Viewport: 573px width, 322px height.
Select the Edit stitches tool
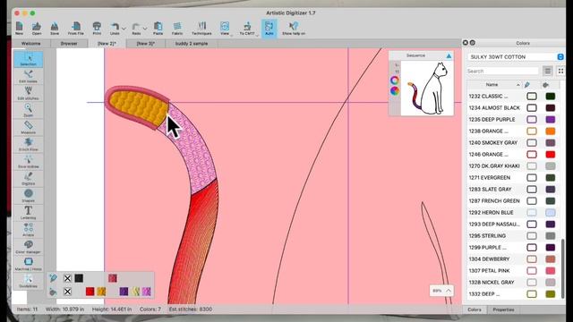click(28, 93)
